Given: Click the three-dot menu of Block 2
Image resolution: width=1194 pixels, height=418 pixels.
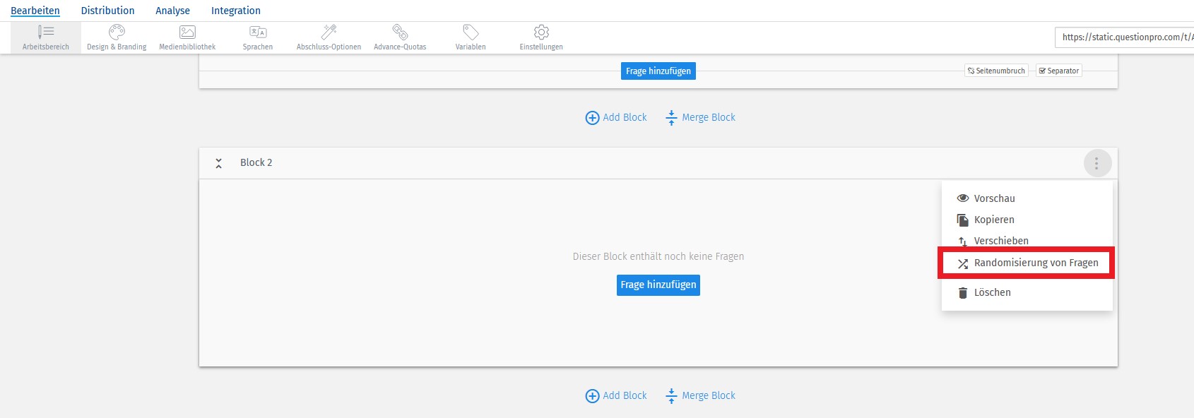Looking at the screenshot, I should [1097, 163].
